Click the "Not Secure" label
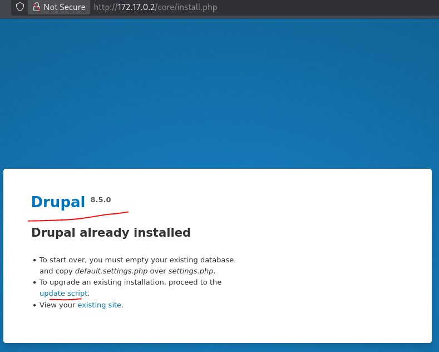Viewport: 439px width, 352px height. [x=64, y=7]
